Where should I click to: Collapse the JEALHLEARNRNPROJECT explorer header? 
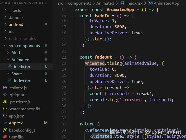coord(25,3)
